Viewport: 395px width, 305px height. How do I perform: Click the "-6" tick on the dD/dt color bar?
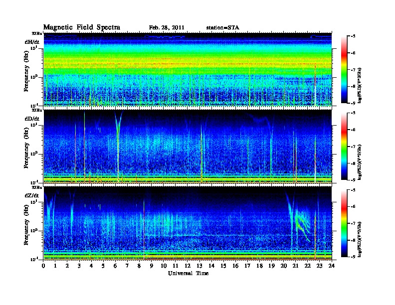click(x=353, y=130)
